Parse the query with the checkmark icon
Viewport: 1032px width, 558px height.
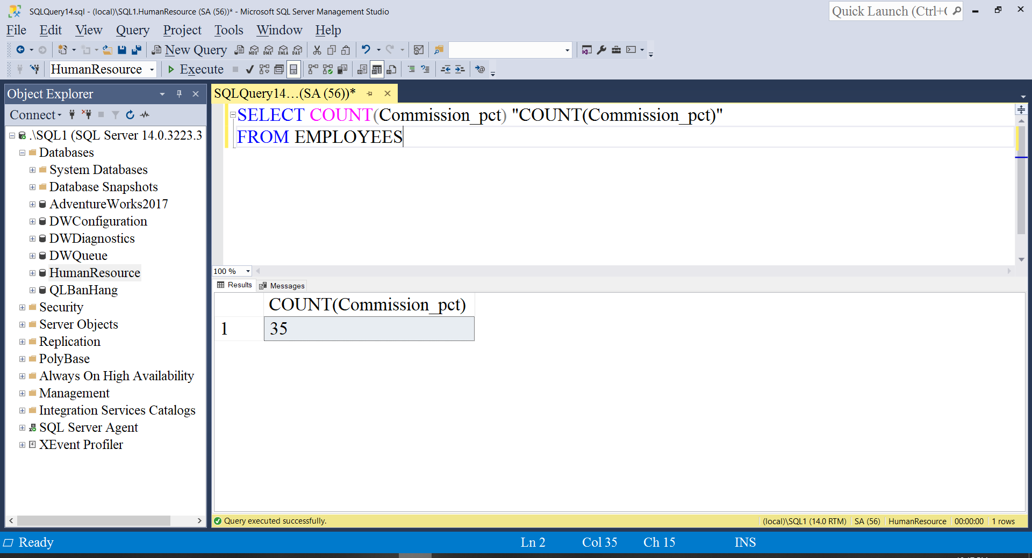249,69
